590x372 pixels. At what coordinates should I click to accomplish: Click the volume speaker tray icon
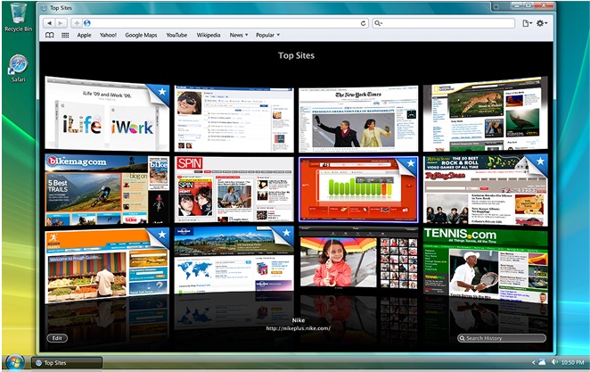click(x=554, y=362)
